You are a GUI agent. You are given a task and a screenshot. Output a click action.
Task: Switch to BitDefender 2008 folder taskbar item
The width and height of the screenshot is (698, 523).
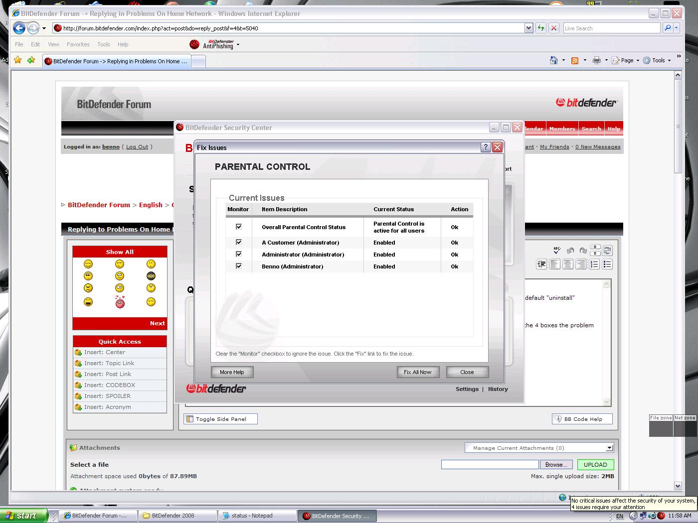[178, 516]
